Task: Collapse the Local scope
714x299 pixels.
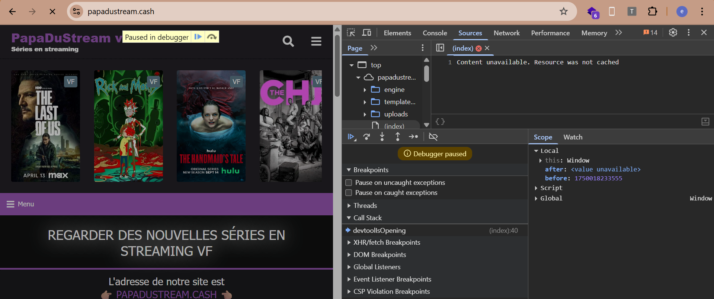Action: coord(536,151)
